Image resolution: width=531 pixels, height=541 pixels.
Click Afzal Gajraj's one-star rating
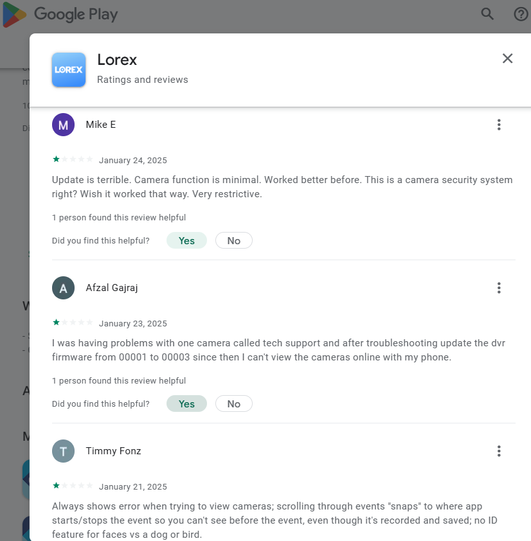(73, 323)
